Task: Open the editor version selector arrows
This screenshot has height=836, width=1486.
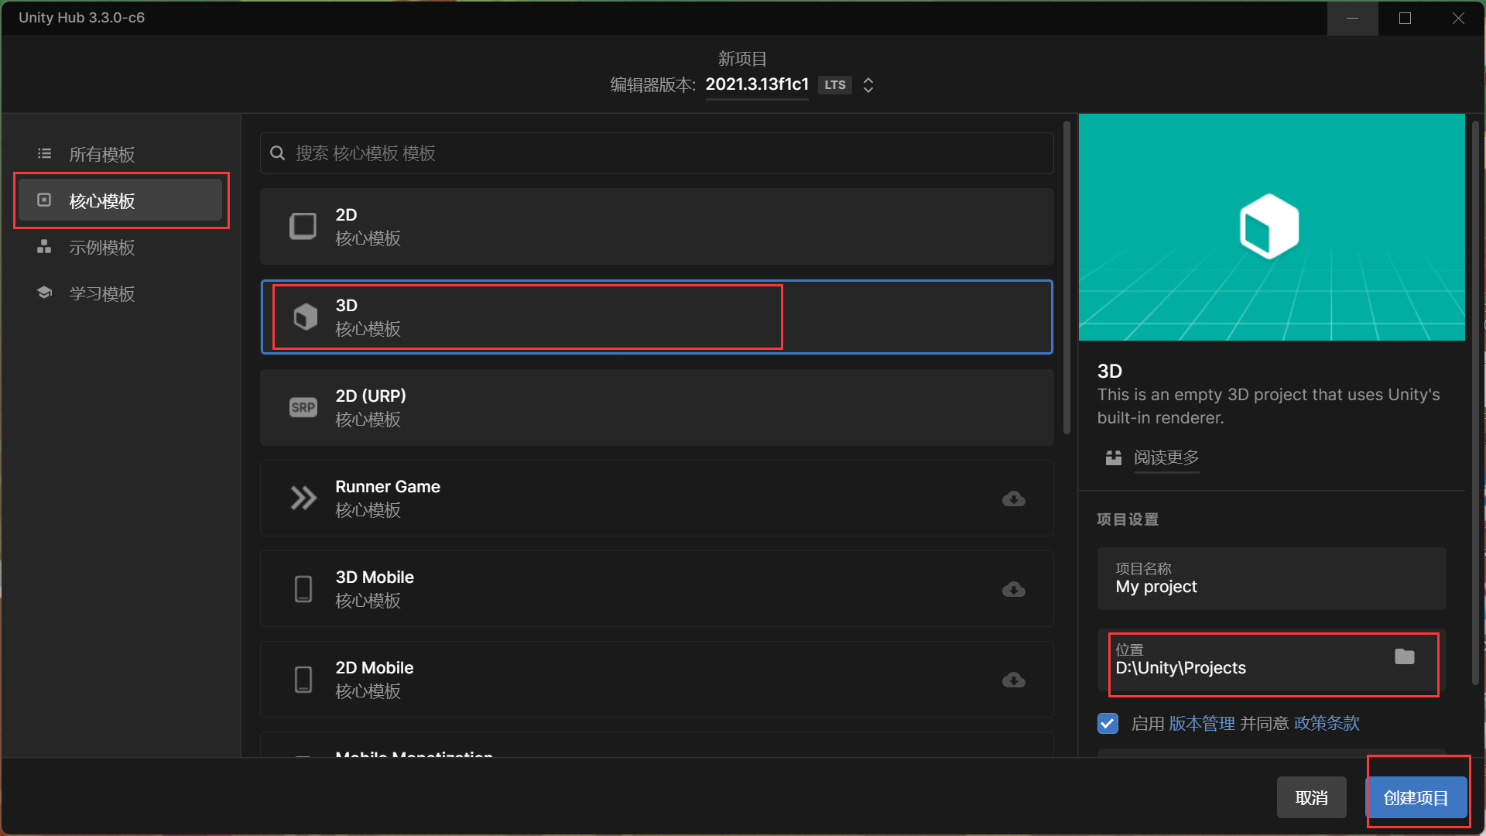Action: pyautogui.click(x=868, y=85)
